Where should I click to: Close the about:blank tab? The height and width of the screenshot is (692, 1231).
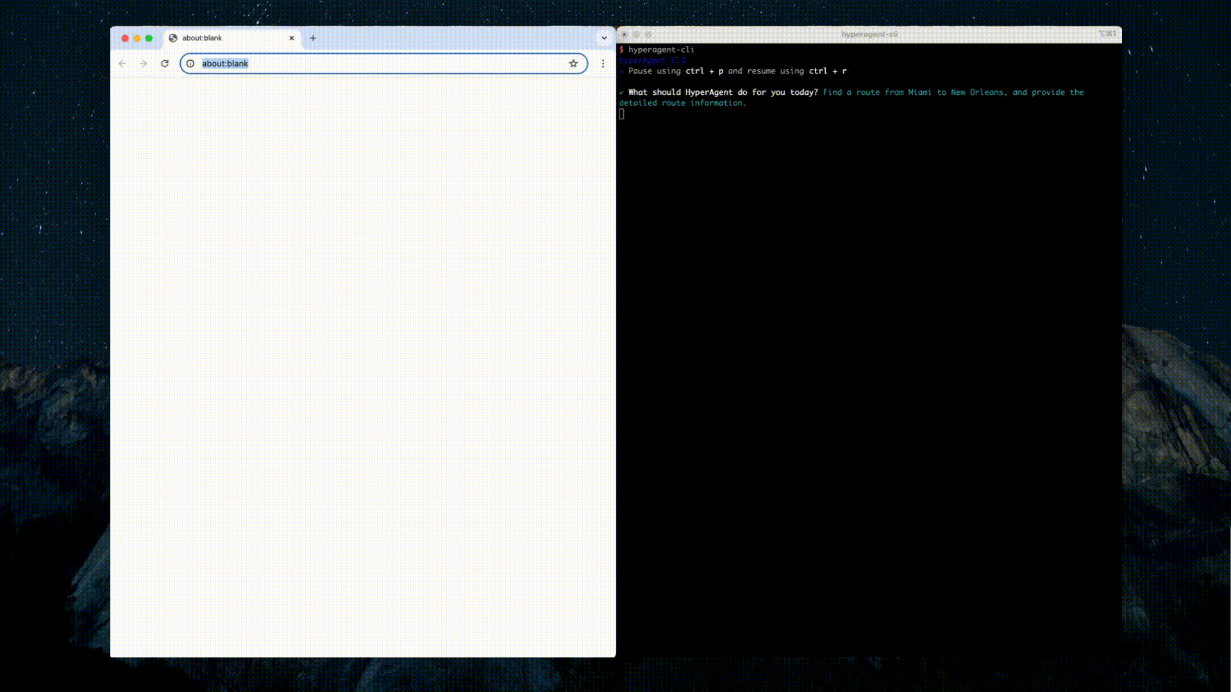tap(292, 38)
